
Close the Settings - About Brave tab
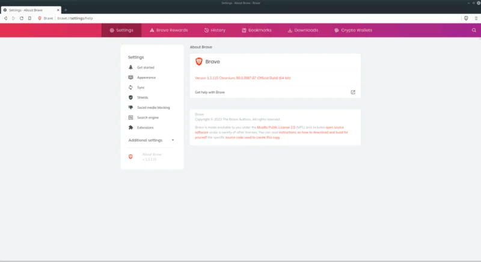click(x=58, y=10)
